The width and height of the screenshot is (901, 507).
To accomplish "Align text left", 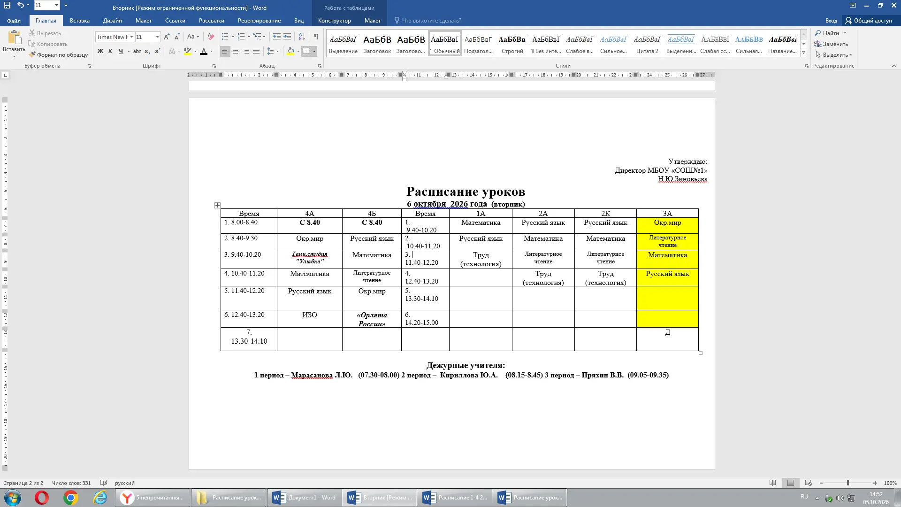I will point(225,51).
